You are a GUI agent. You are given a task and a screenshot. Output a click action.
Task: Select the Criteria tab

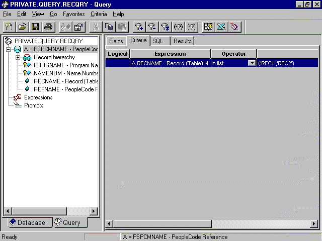pyautogui.click(x=138, y=40)
